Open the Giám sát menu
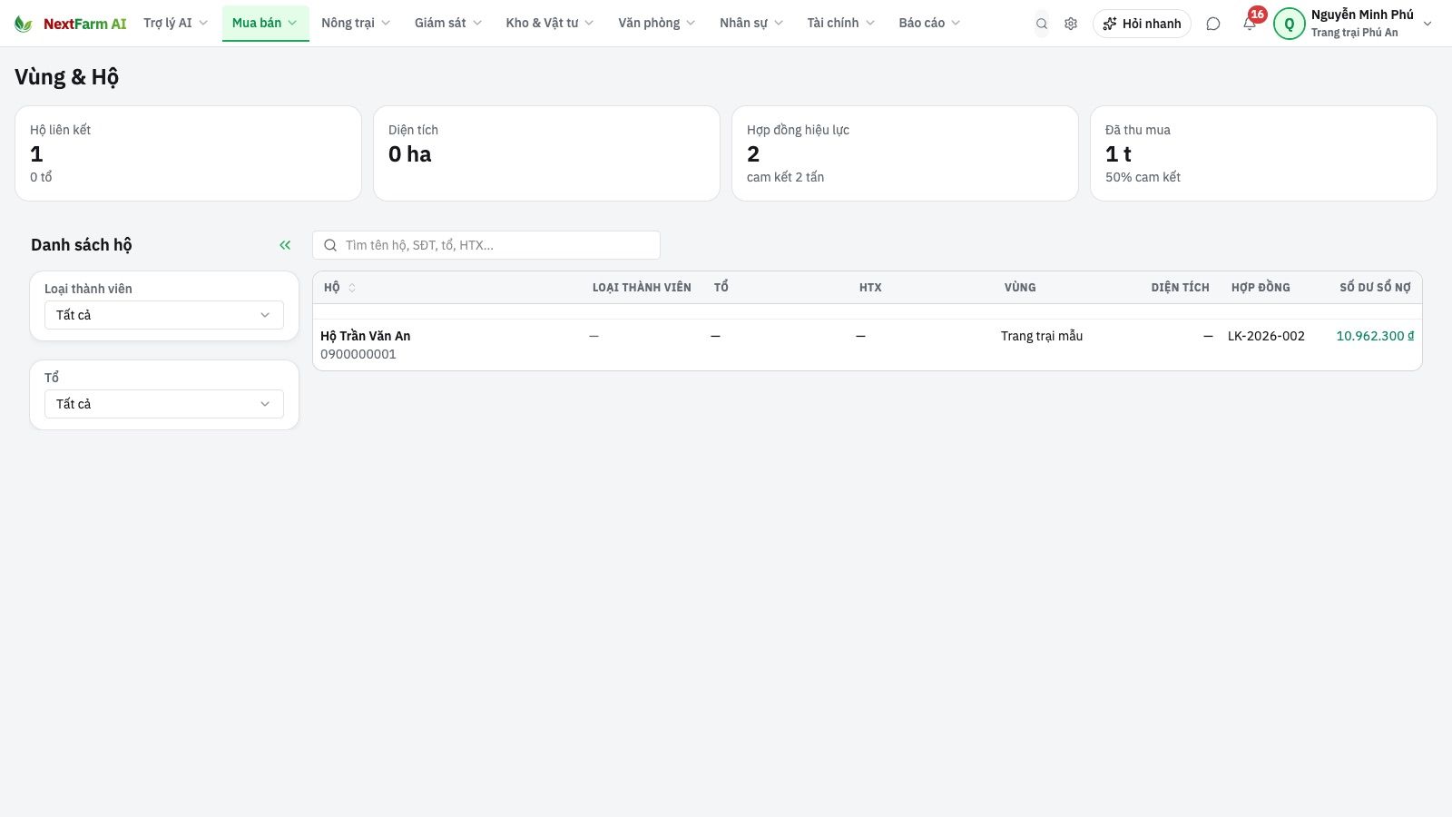The image size is (1452, 817). coord(448,23)
